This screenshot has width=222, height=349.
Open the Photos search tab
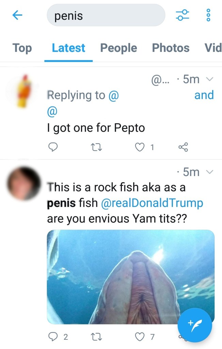(171, 48)
